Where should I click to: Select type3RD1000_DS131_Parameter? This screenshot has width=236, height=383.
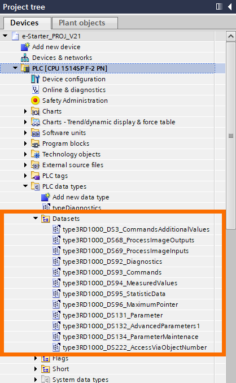112,316
